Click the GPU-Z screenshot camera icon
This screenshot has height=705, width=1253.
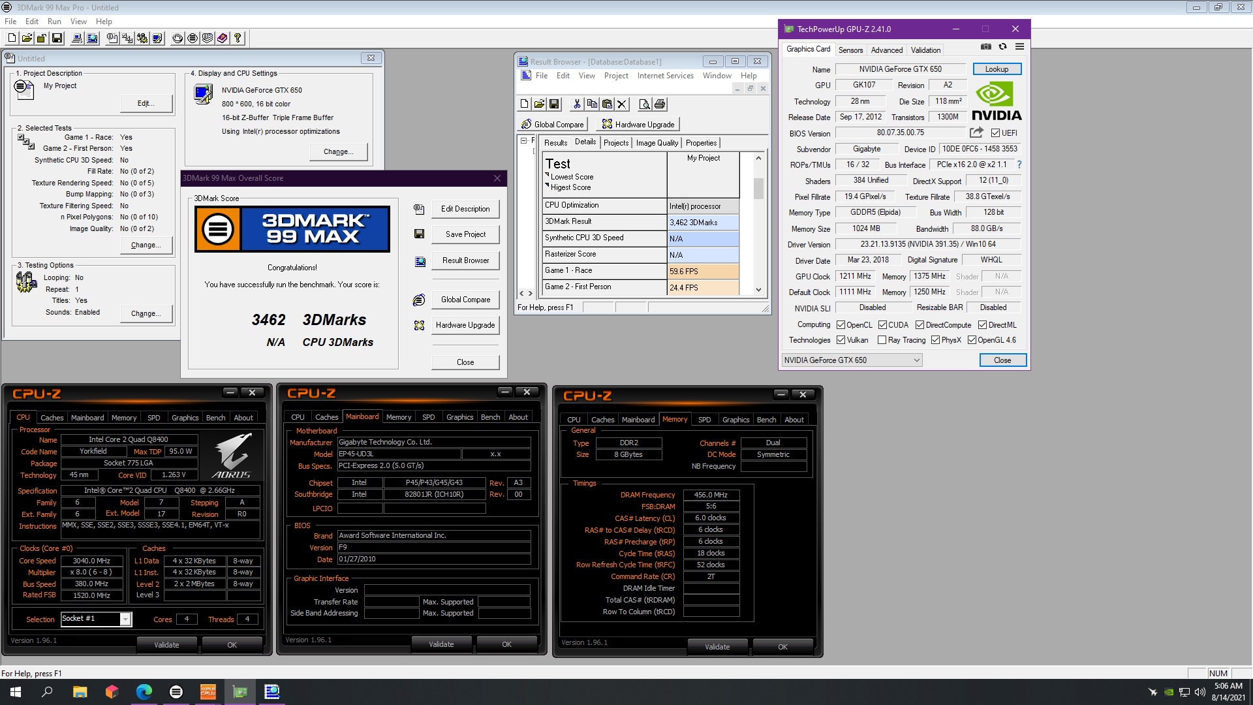(986, 47)
